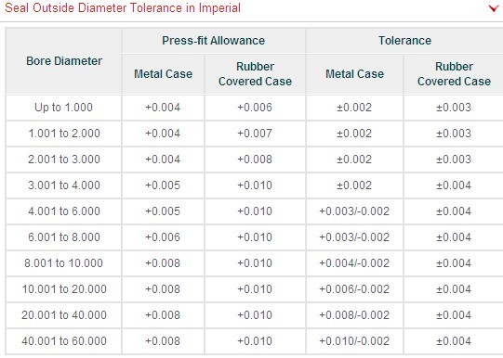Click the '10.001 to 20.000' row label
The width and height of the screenshot is (503, 358).
64,289
